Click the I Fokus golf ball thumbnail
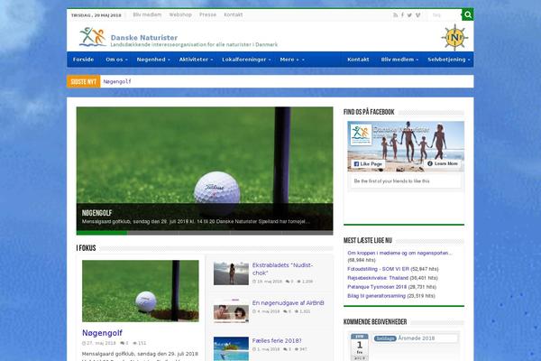This screenshot has width=541, height=361. (x=141, y=291)
